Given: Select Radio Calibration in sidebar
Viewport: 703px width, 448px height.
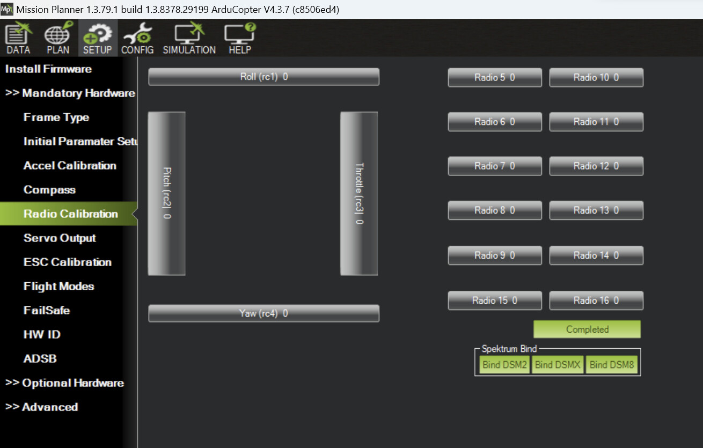Looking at the screenshot, I should pyautogui.click(x=69, y=214).
